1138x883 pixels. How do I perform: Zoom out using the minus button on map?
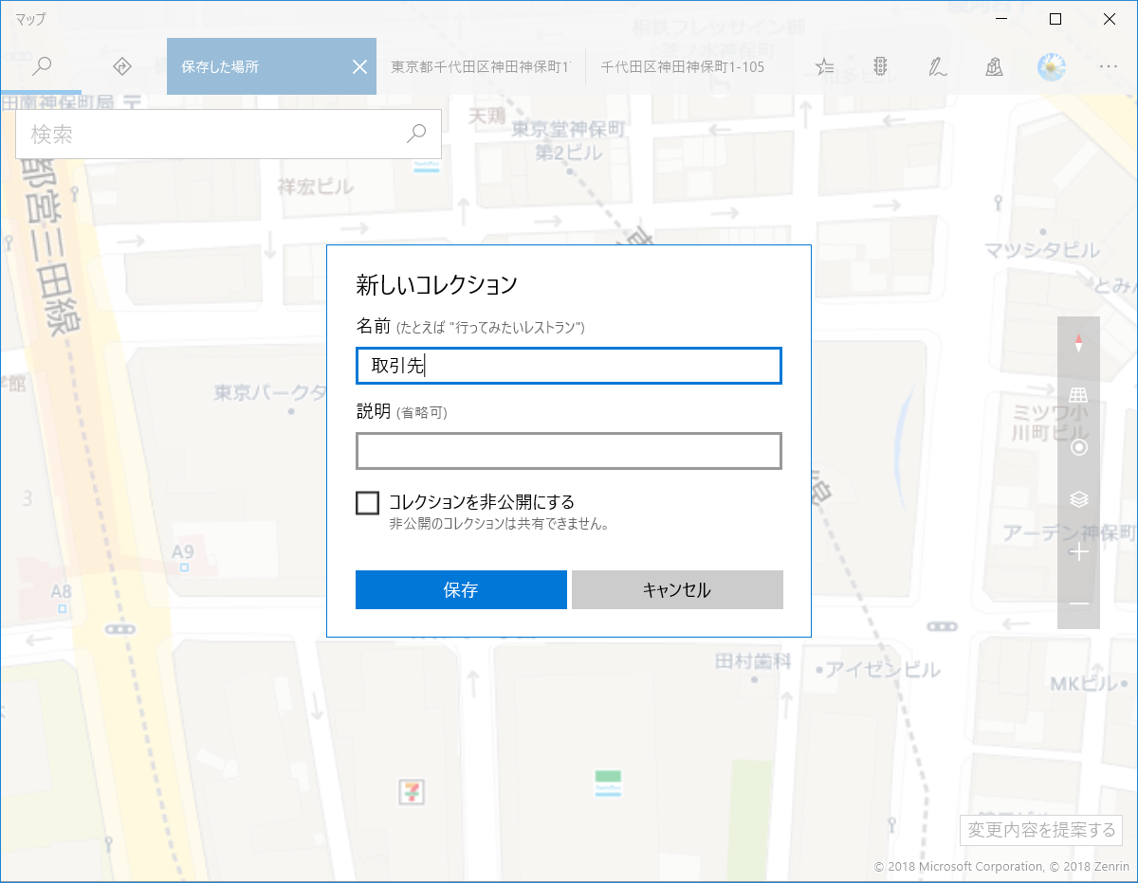1079,604
